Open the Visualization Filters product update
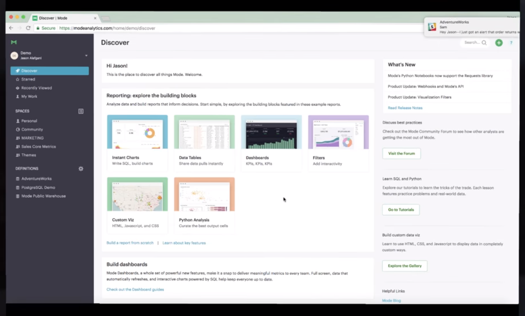 420,97
